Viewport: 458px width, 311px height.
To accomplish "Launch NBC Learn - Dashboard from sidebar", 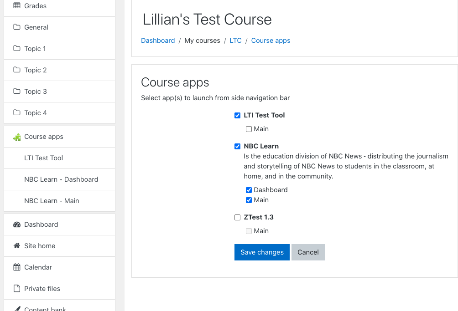I will 60,179.
